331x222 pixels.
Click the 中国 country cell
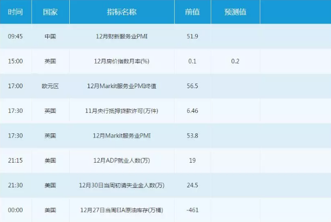pos(50,37)
